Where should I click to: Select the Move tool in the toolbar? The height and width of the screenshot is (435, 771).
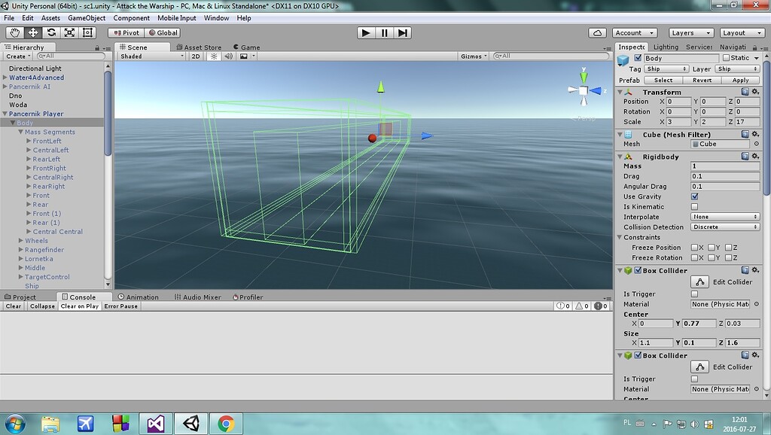(32, 32)
